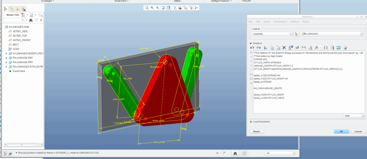Click the Refit zoom icon in graphics toolbar
367x159 pixels.
click(146, 8)
